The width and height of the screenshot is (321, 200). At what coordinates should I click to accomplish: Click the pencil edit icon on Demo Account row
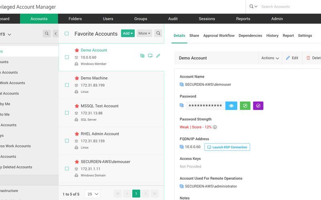click(x=158, y=56)
